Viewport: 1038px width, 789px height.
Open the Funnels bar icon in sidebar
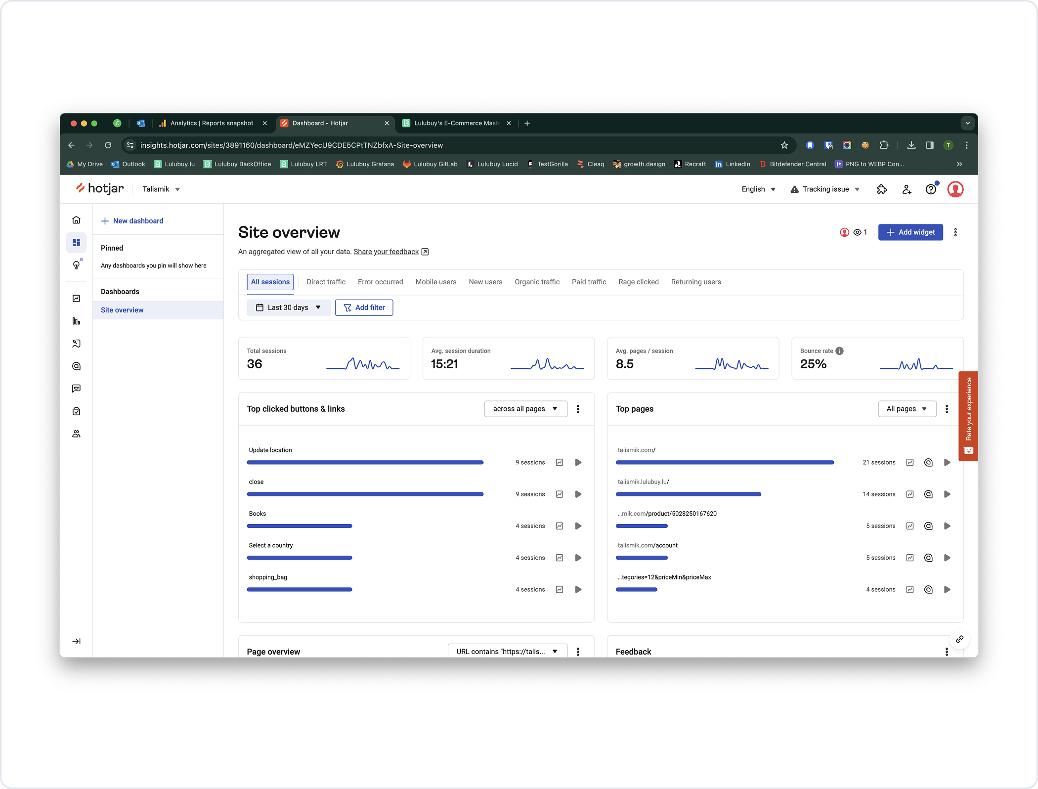(76, 321)
